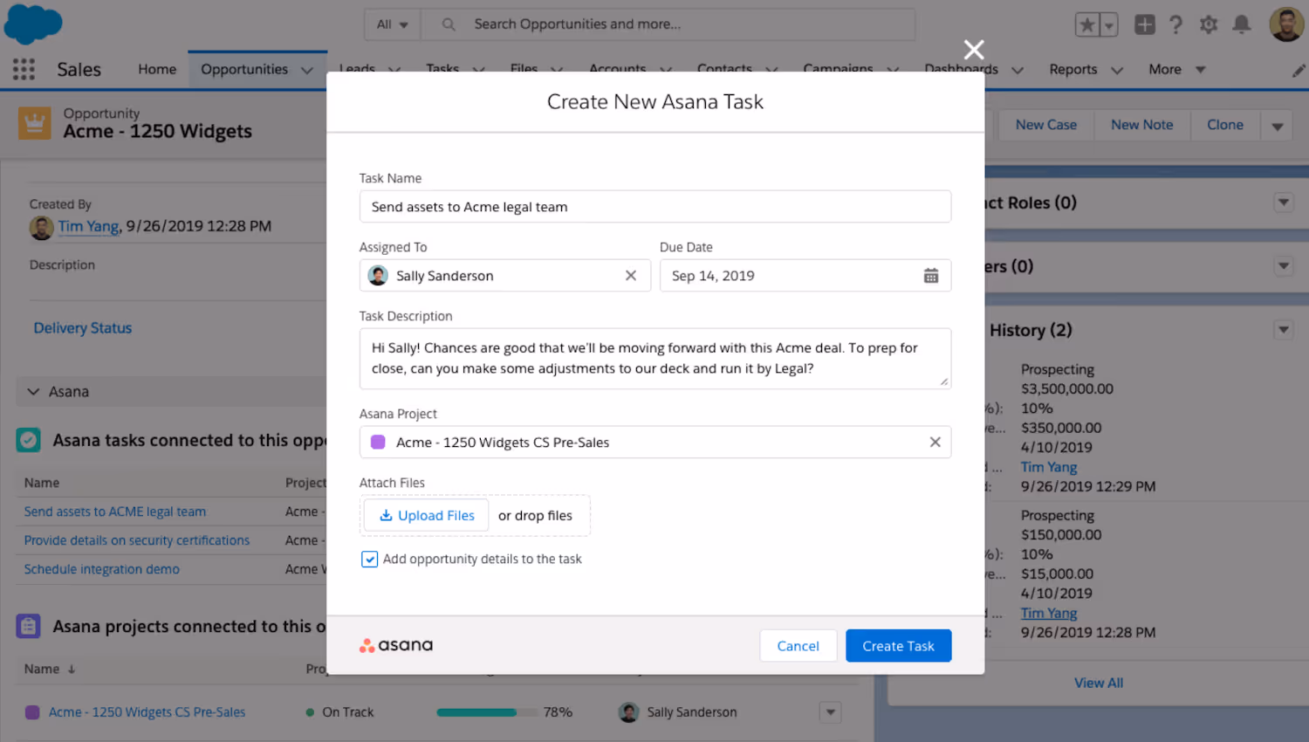Screen dimensions: 1309x742
Task: Open the More navigation dropdown
Action: point(1201,70)
